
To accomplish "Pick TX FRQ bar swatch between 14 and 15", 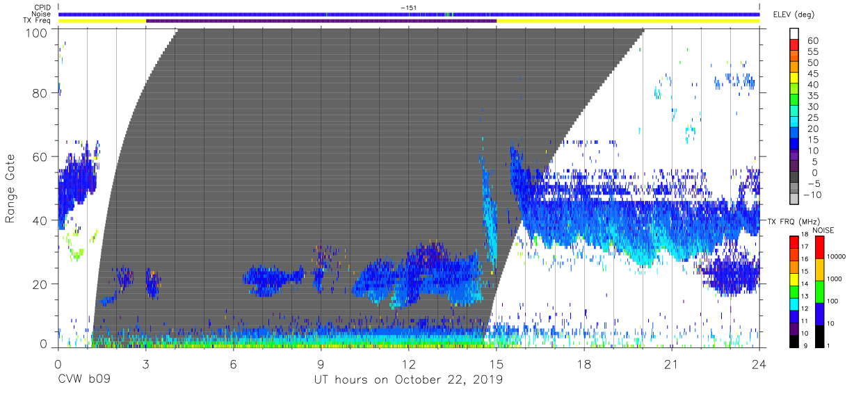I will tap(793, 279).
